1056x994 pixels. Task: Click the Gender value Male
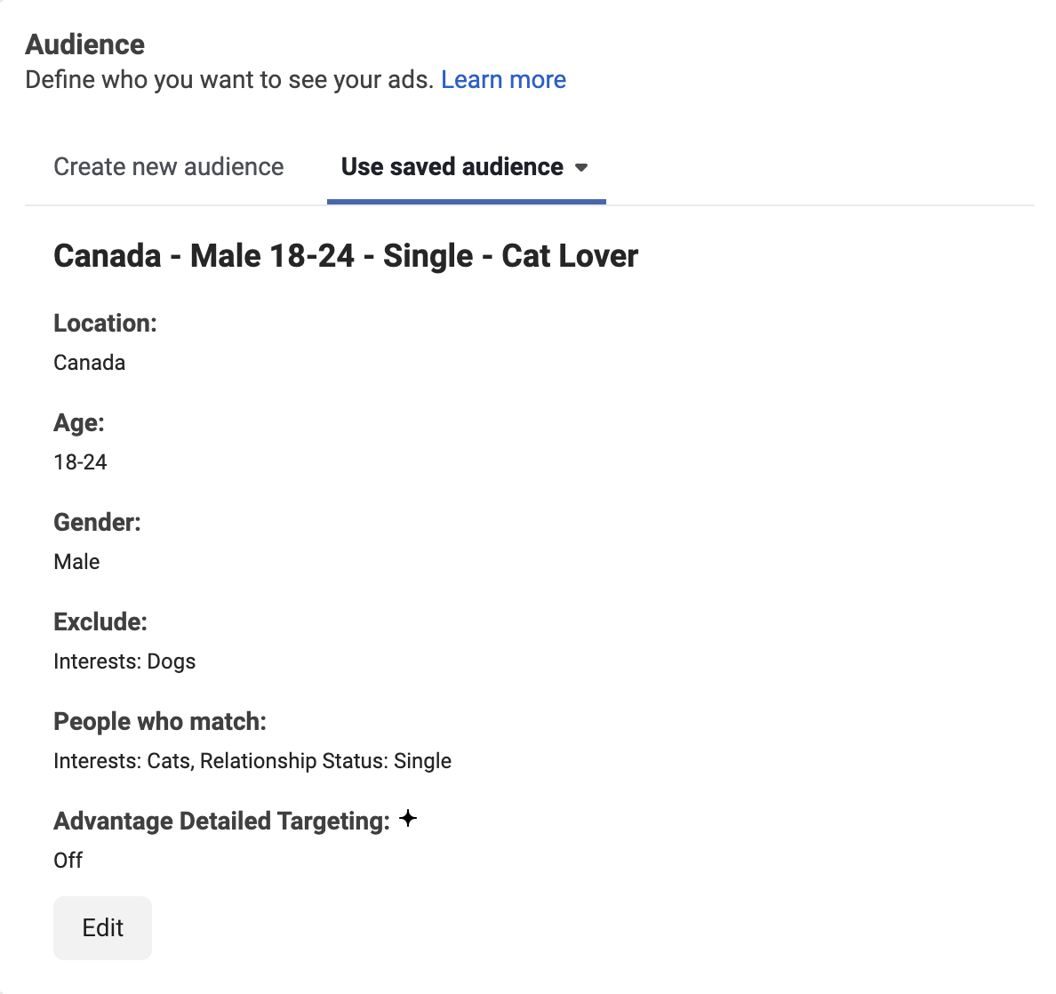[x=76, y=561]
